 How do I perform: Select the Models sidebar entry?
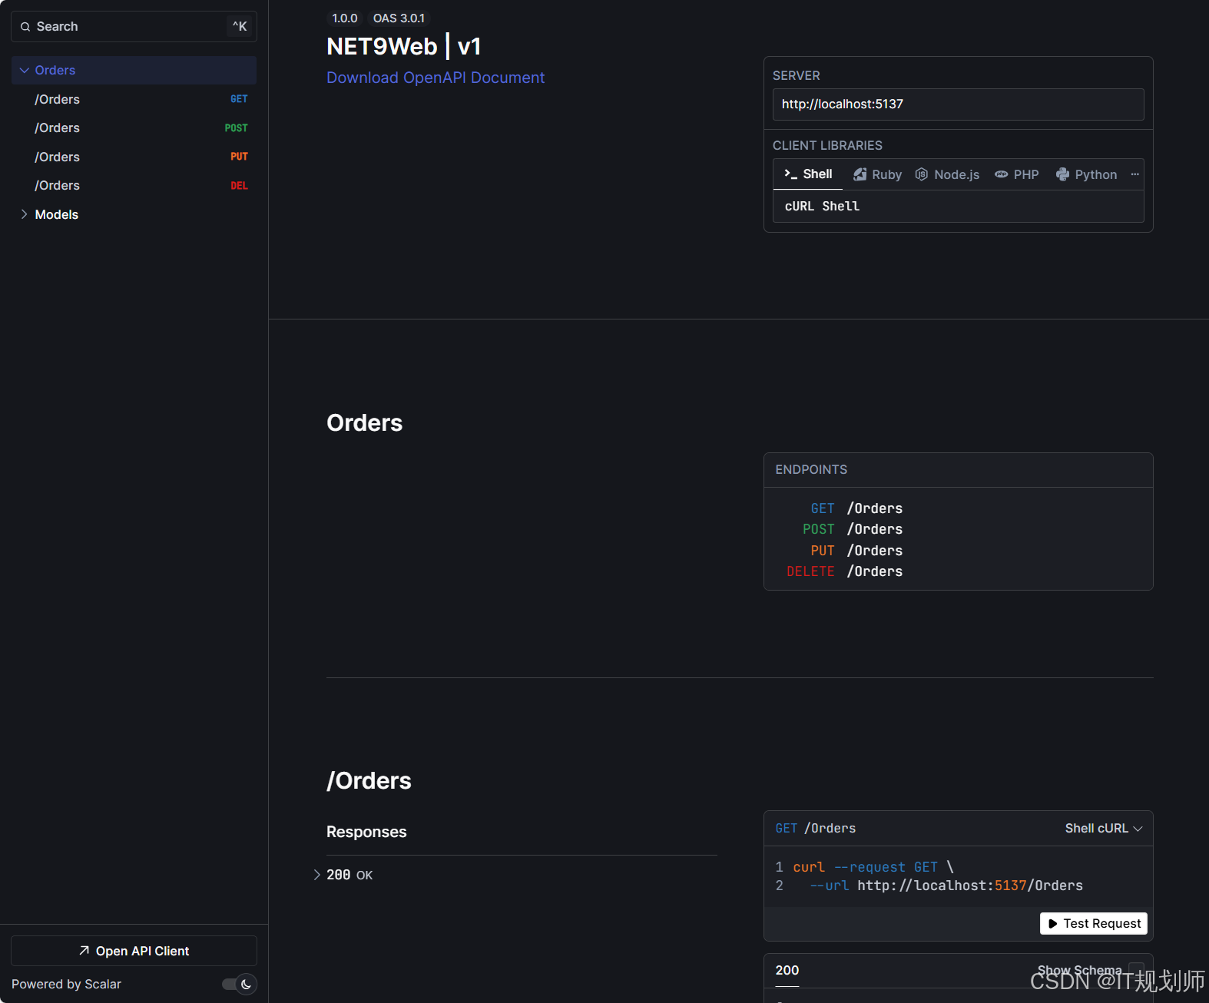pos(134,214)
